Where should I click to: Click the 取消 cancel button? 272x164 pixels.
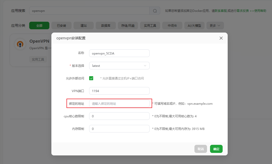tap(201, 149)
